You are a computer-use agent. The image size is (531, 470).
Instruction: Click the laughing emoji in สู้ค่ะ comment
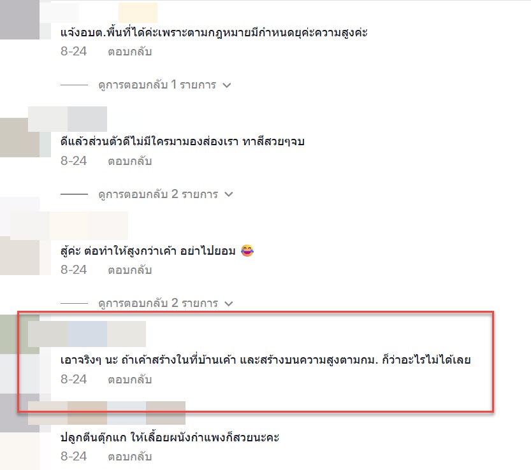coord(247,251)
